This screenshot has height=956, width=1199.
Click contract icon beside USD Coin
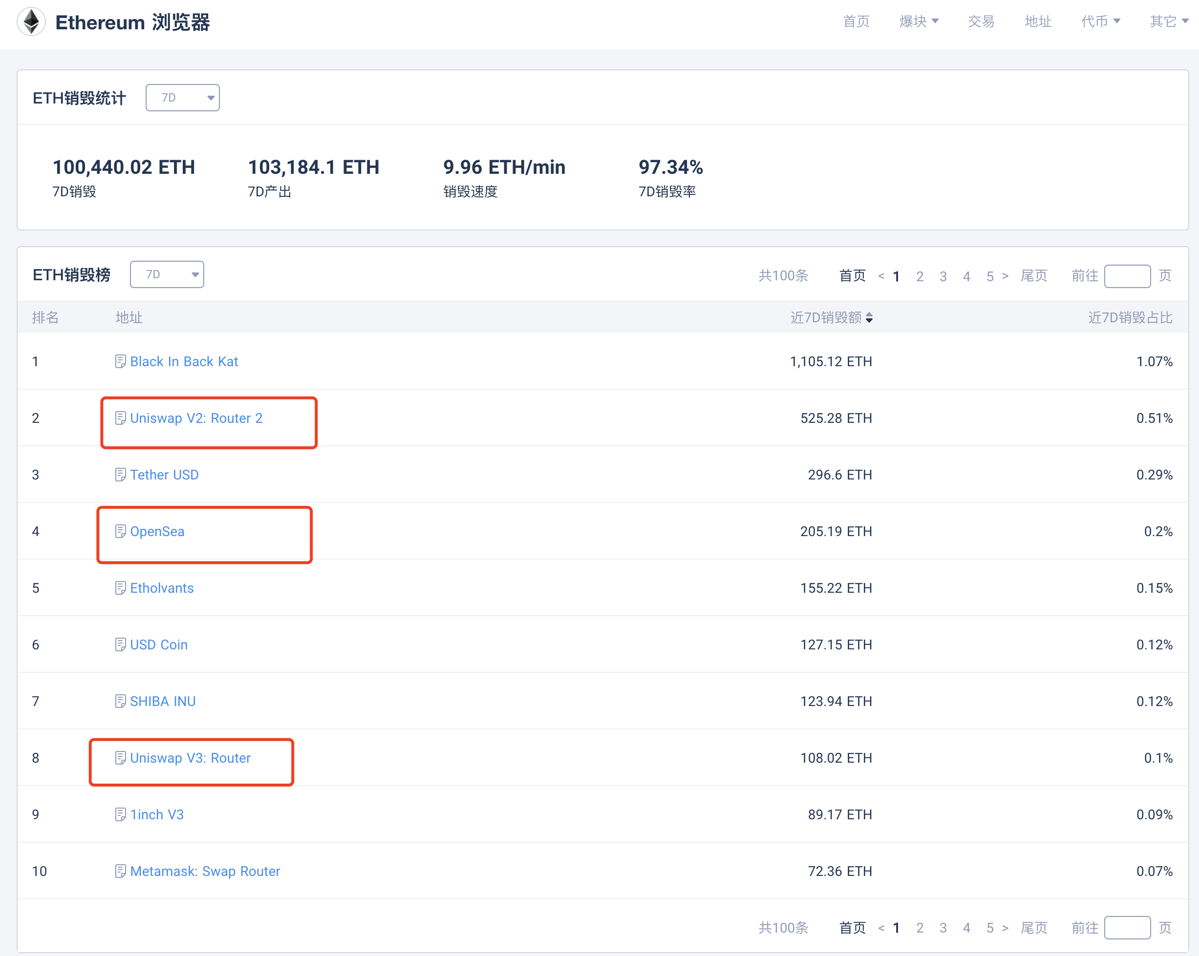(120, 645)
